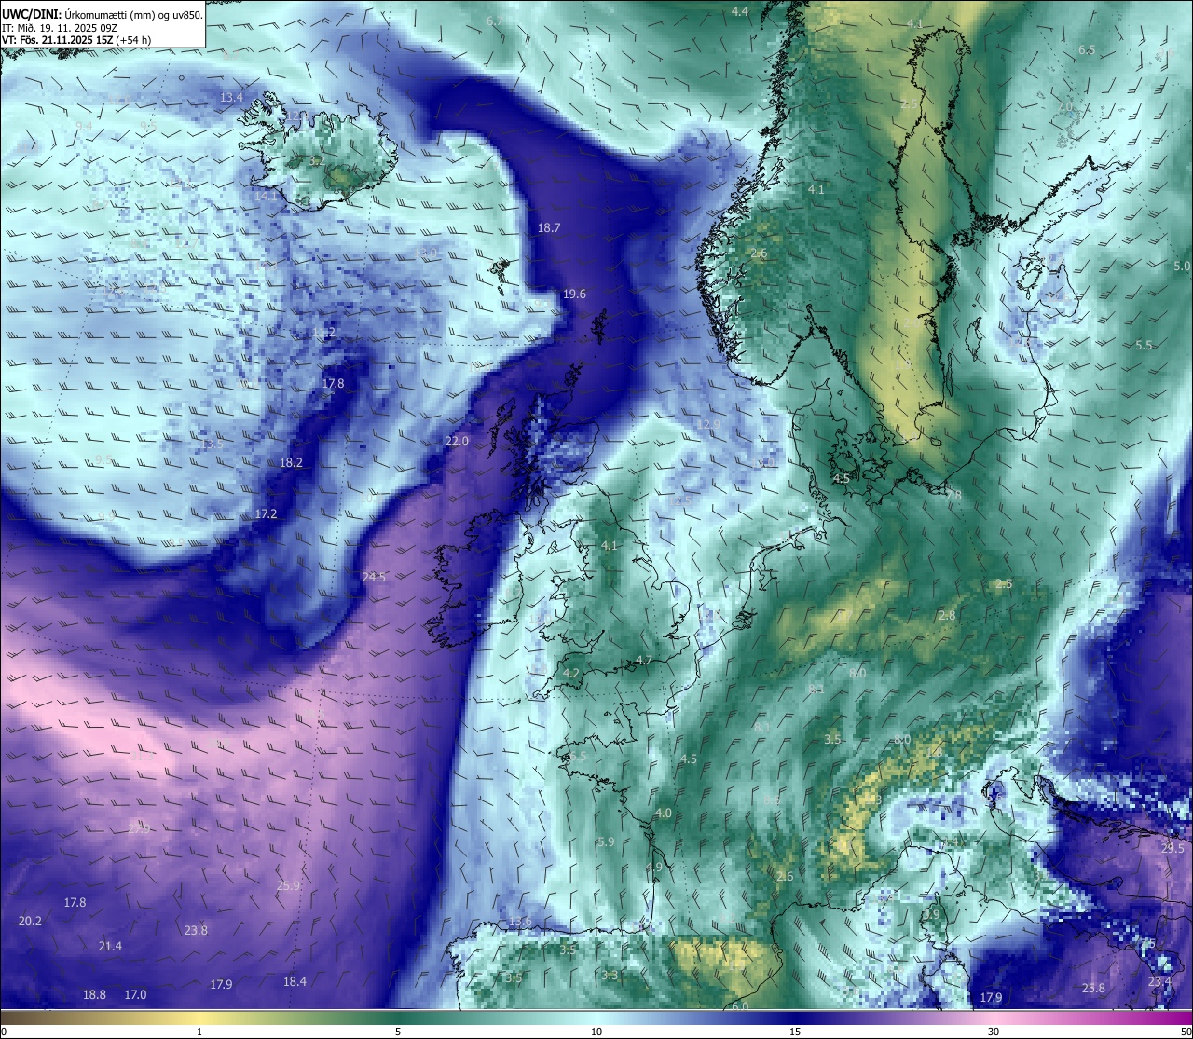Screen dimensions: 1193x1039
Task: Click the 3.3 value over Spain
Action: [610, 976]
